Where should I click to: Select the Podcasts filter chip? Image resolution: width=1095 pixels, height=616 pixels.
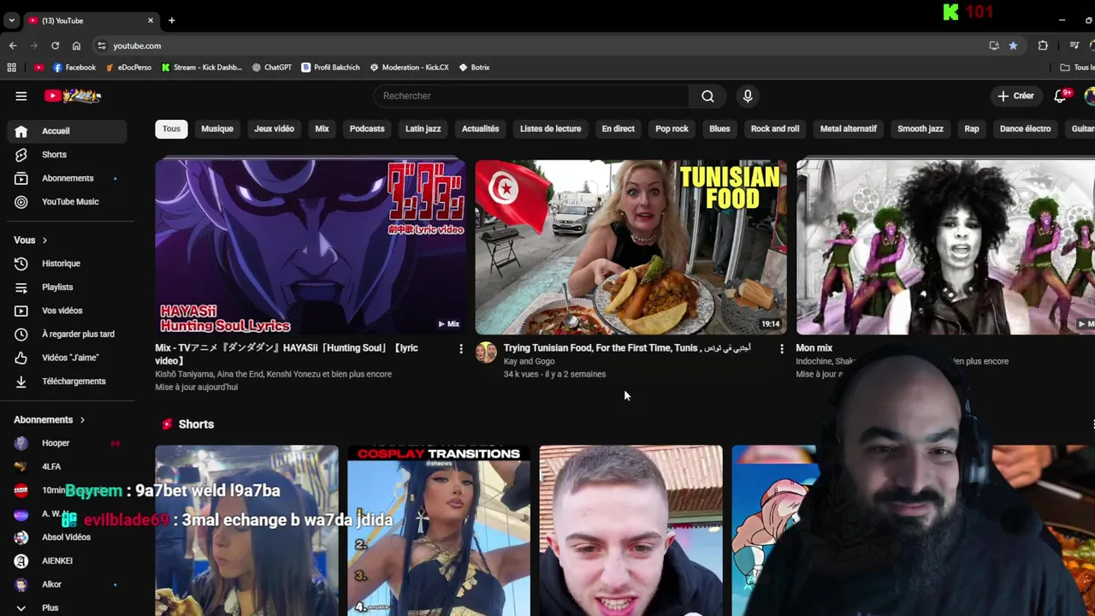point(367,128)
